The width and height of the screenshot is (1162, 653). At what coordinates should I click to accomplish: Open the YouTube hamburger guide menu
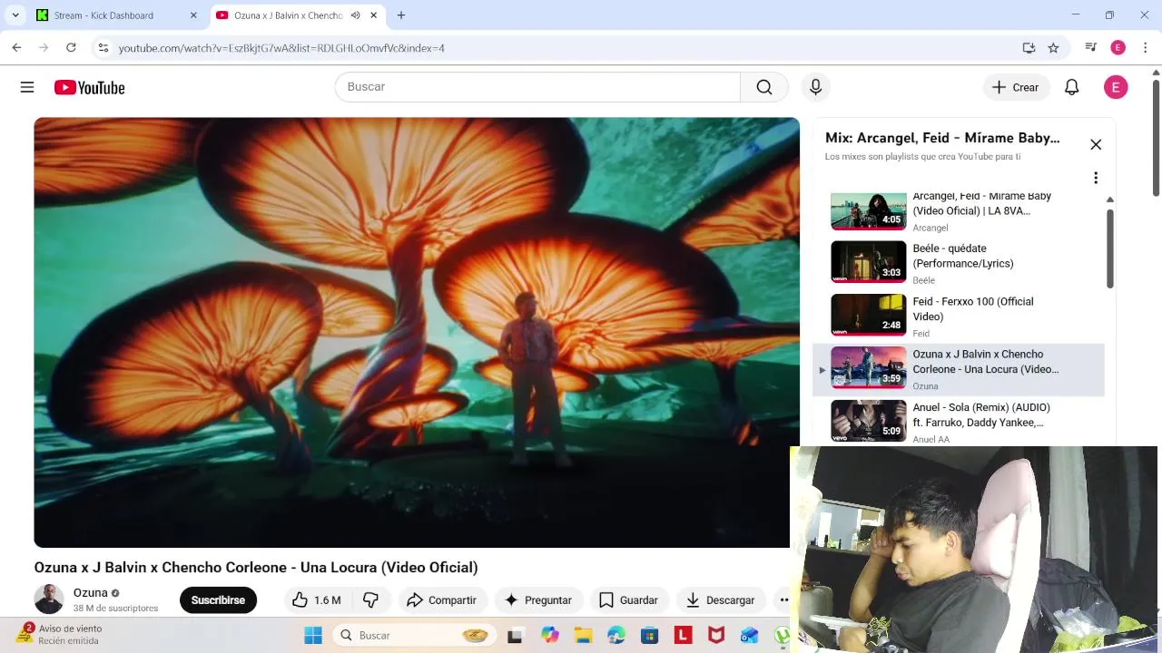point(27,87)
